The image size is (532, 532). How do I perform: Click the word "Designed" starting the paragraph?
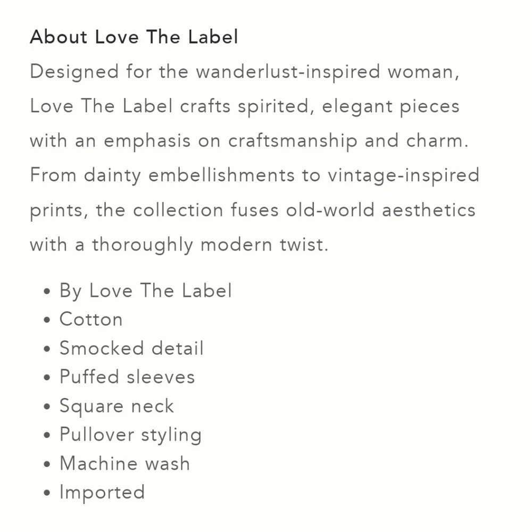[74, 72]
